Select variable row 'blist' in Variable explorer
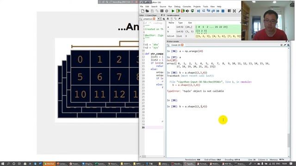Screen dimensions: 296x166 tap(204, 36)
